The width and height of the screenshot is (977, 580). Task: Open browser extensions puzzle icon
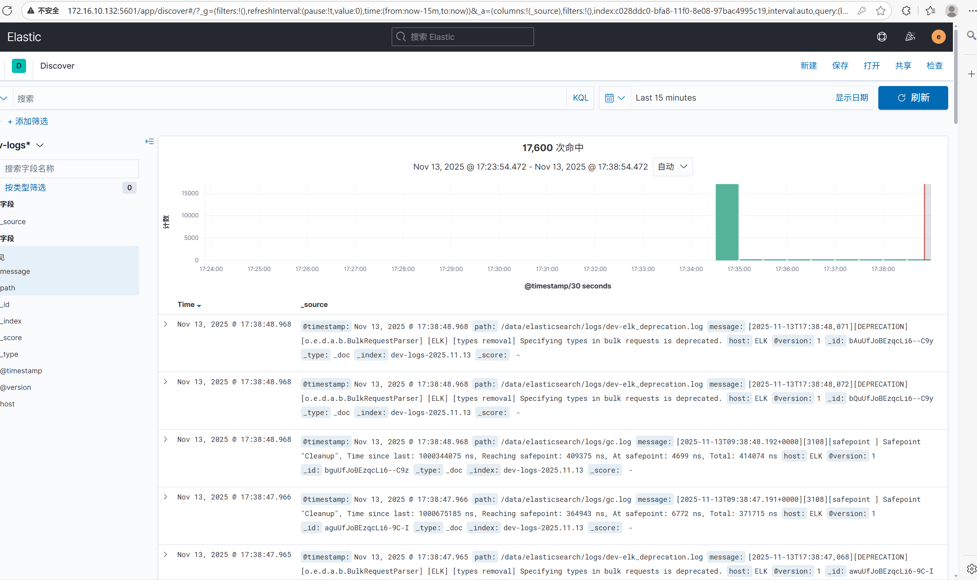[x=906, y=11]
